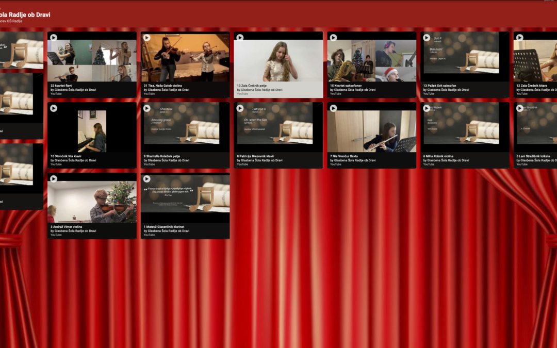
Task: Click the title '7 Nia Vrenčur flavta'
Action: pyautogui.click(x=344, y=156)
